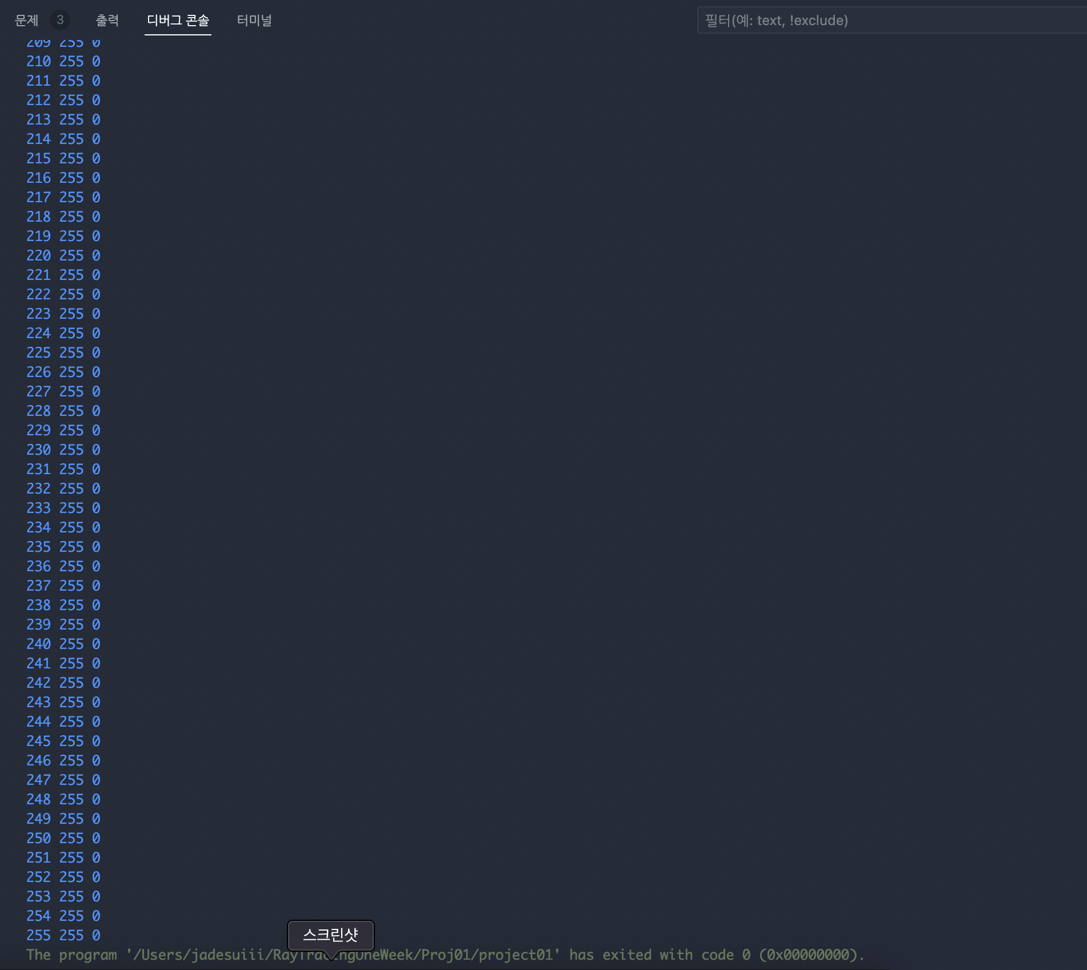Select the debug line "223 255 0"

click(63, 314)
